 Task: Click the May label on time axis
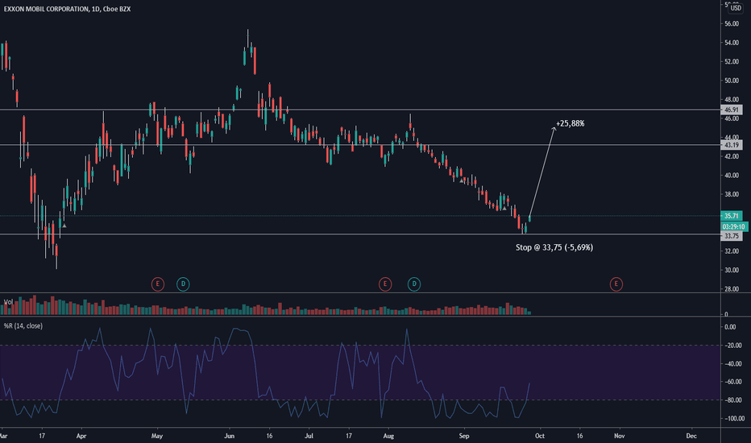(157, 436)
